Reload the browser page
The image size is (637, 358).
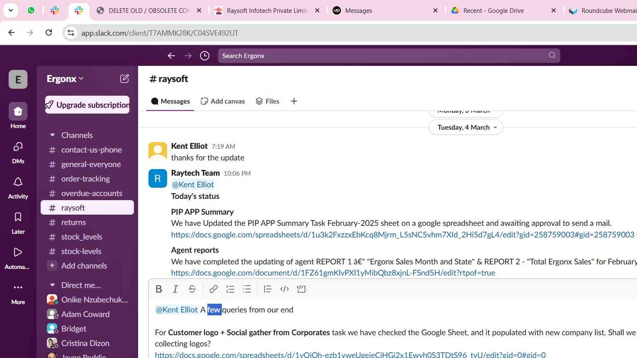point(49,32)
